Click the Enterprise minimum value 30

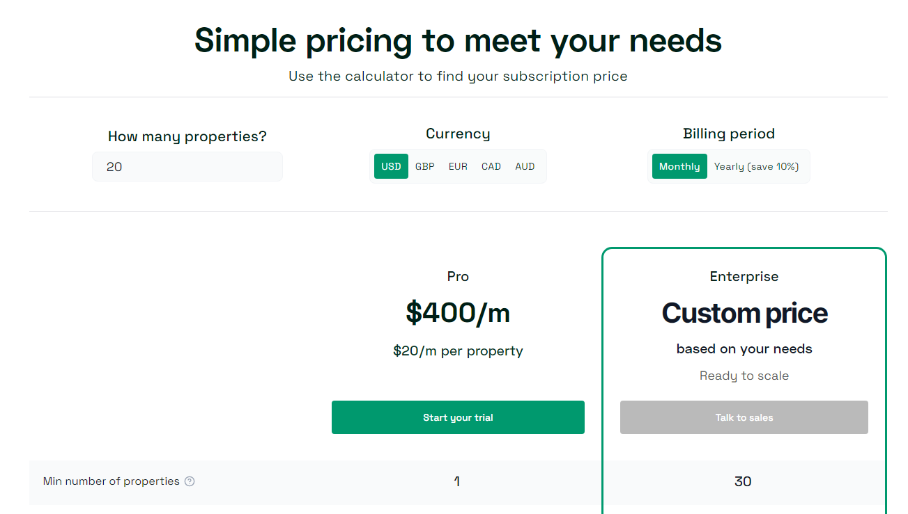pos(743,481)
